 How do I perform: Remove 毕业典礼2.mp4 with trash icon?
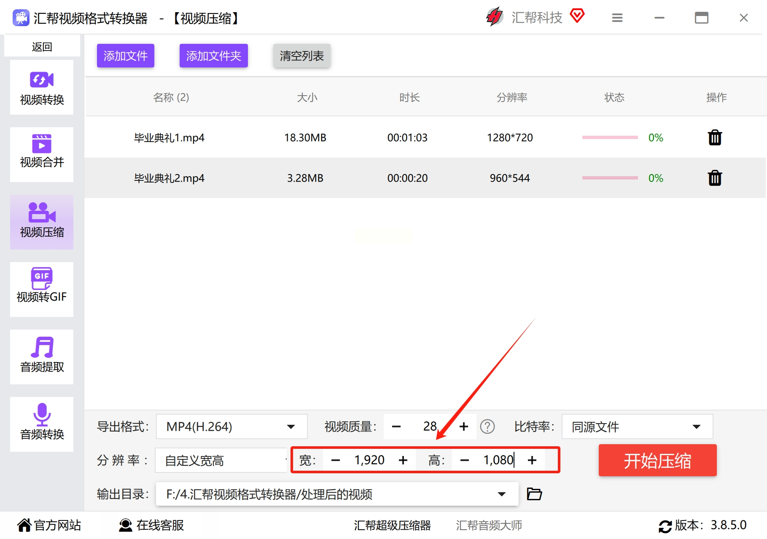tap(715, 178)
